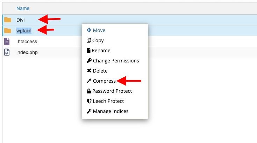Click the Move cross-arrows icon
Viewport: 257px width, 143px height.
point(89,30)
